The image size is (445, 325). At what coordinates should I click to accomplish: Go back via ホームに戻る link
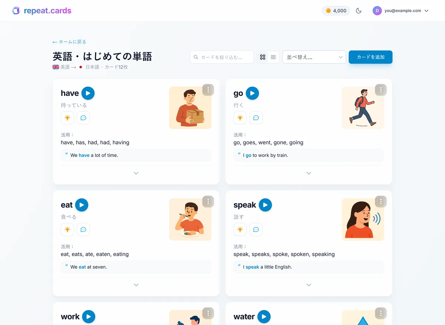click(69, 42)
